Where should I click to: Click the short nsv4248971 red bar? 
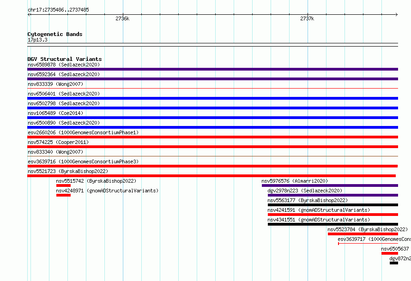tap(63, 195)
